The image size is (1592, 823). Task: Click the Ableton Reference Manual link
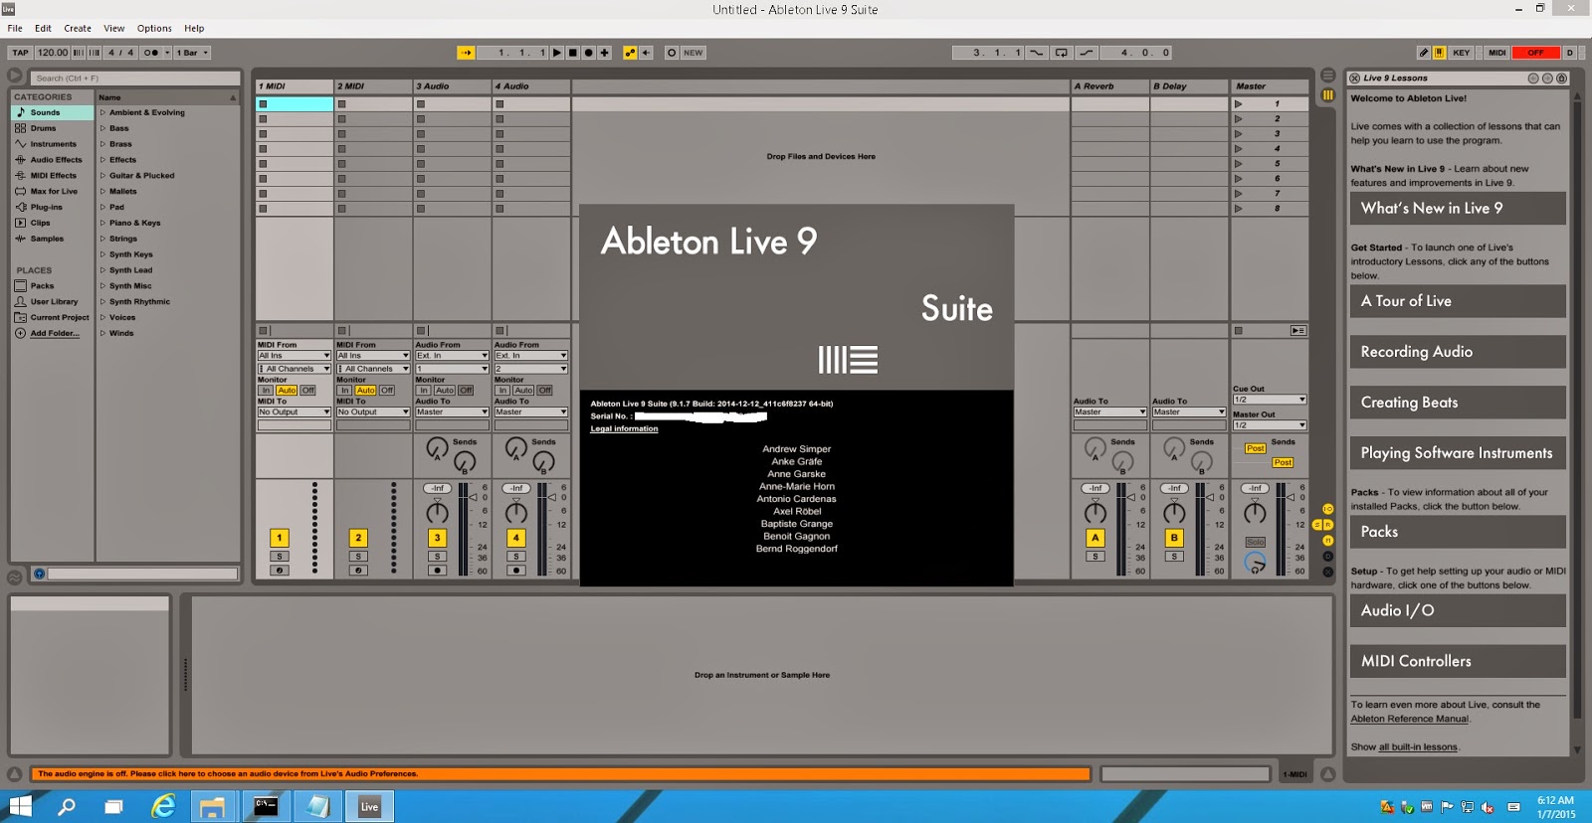[x=1409, y=719]
